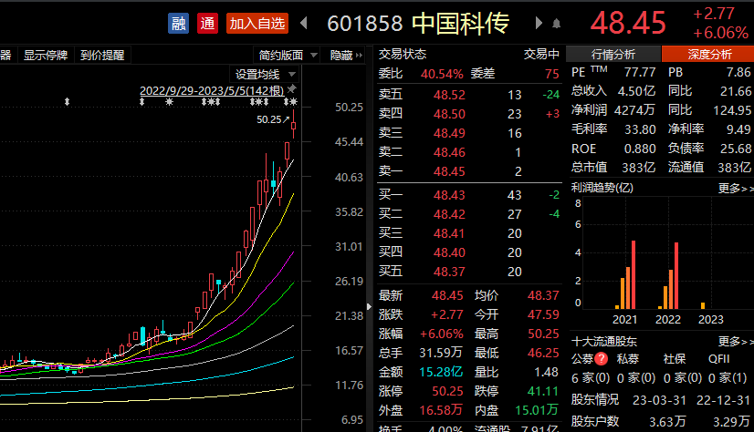This screenshot has height=432, width=754.
Task: Click the 23-03-31 shareholder report date
Action: click(x=659, y=400)
